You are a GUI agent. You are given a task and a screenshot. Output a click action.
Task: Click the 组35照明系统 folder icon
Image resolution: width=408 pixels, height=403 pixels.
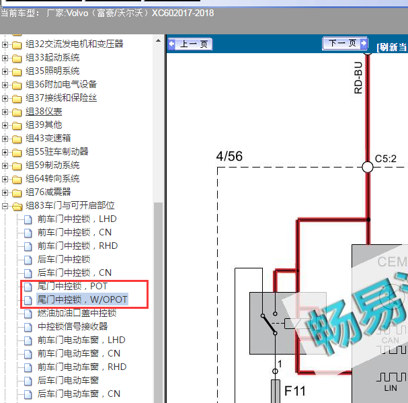[x=17, y=71]
